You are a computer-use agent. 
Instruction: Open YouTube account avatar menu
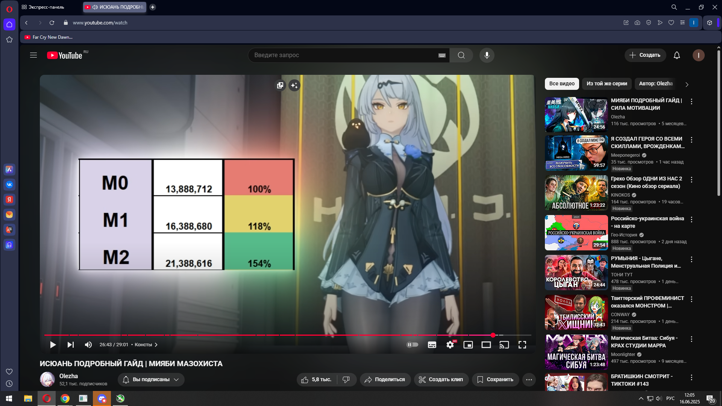699,55
